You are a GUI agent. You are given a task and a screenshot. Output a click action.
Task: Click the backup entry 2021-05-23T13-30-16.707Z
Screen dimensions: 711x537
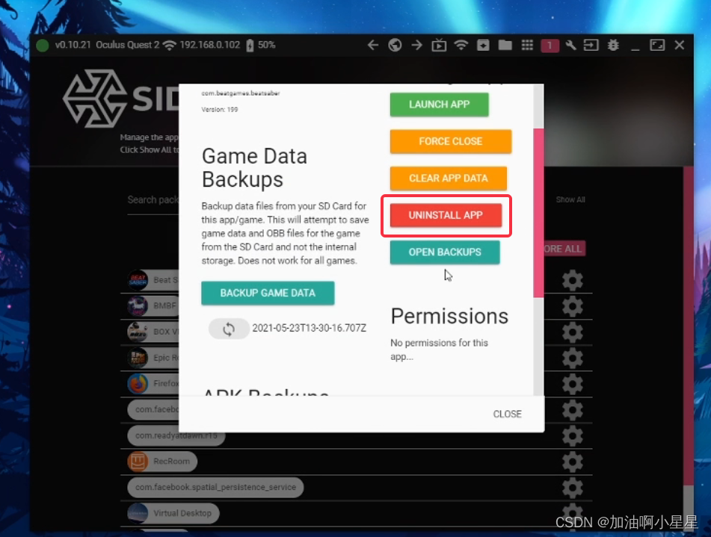coord(309,328)
